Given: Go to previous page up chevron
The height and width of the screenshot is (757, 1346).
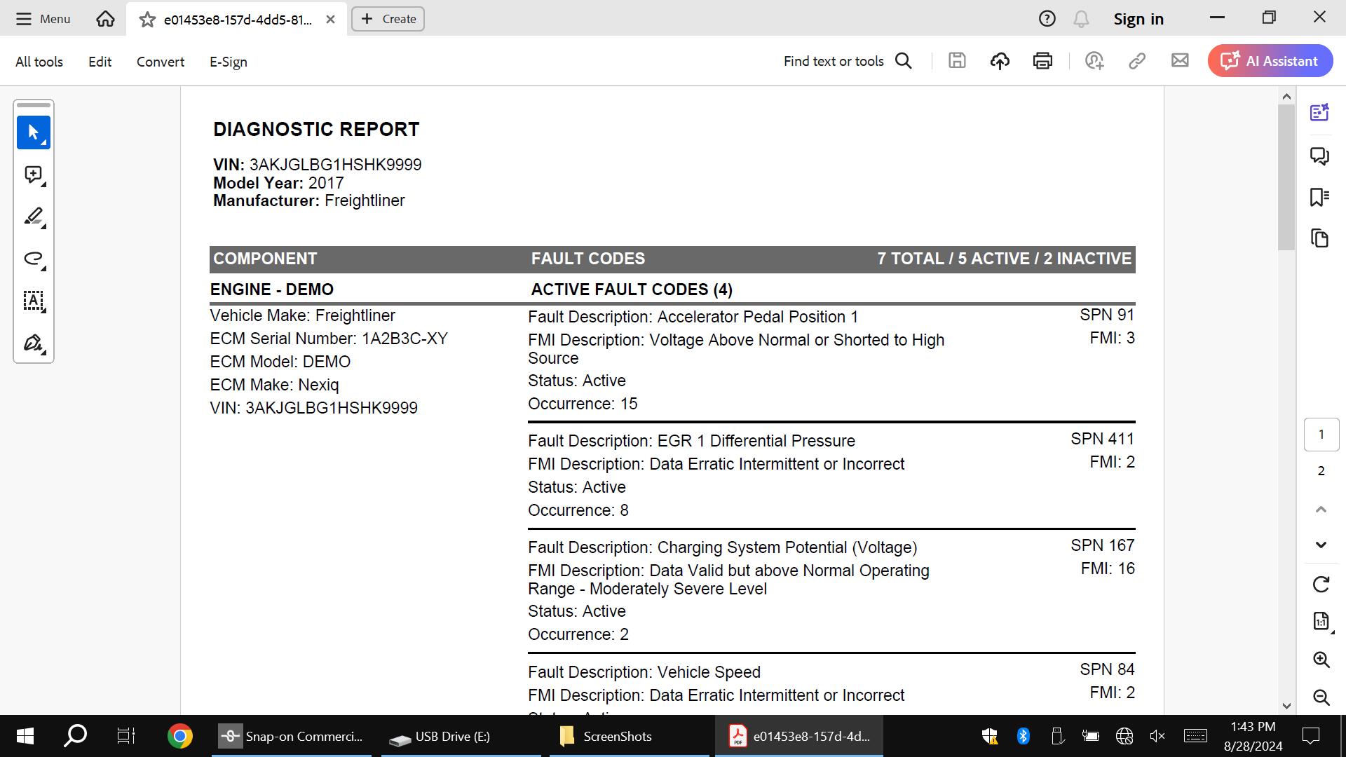Looking at the screenshot, I should tap(1321, 510).
